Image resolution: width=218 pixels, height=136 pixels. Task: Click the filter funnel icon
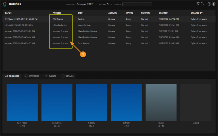coord(198,4)
